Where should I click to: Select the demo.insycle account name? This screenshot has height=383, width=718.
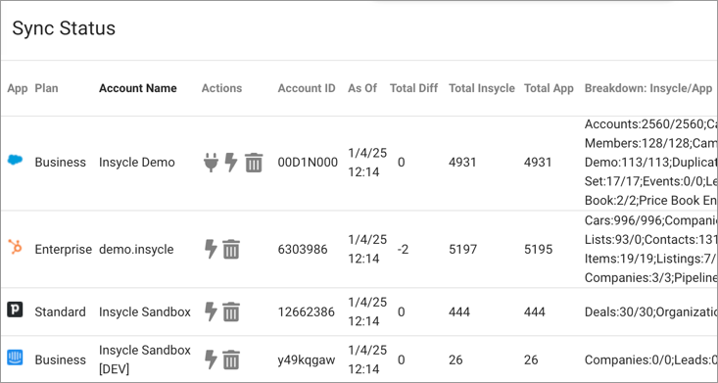[x=136, y=249]
